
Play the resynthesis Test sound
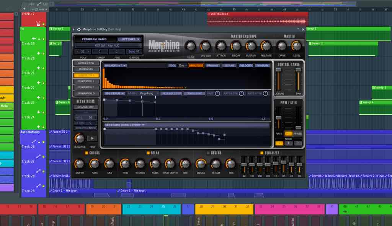92,138
